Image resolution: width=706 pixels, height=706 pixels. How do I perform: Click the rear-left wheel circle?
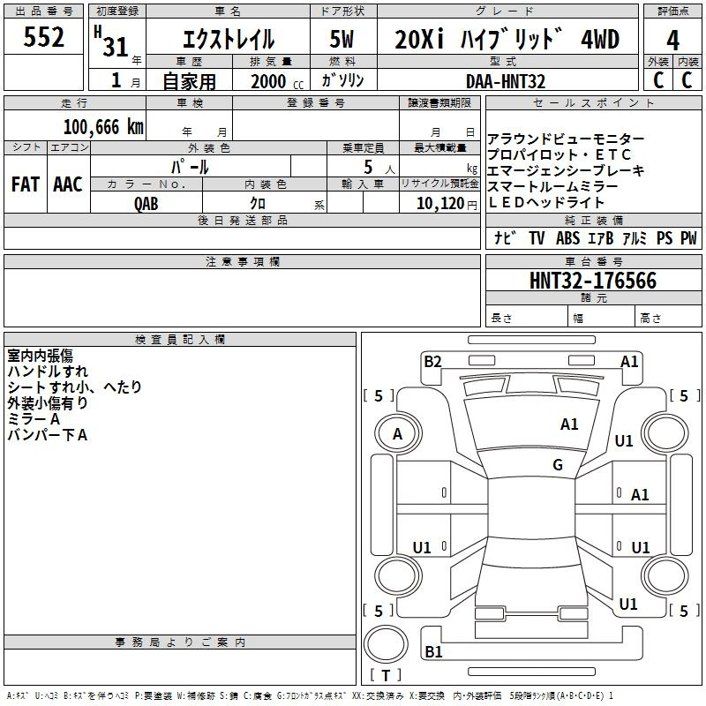coord(398,576)
